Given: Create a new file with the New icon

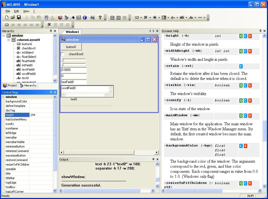Looking at the screenshot, I should pos(7,18).
